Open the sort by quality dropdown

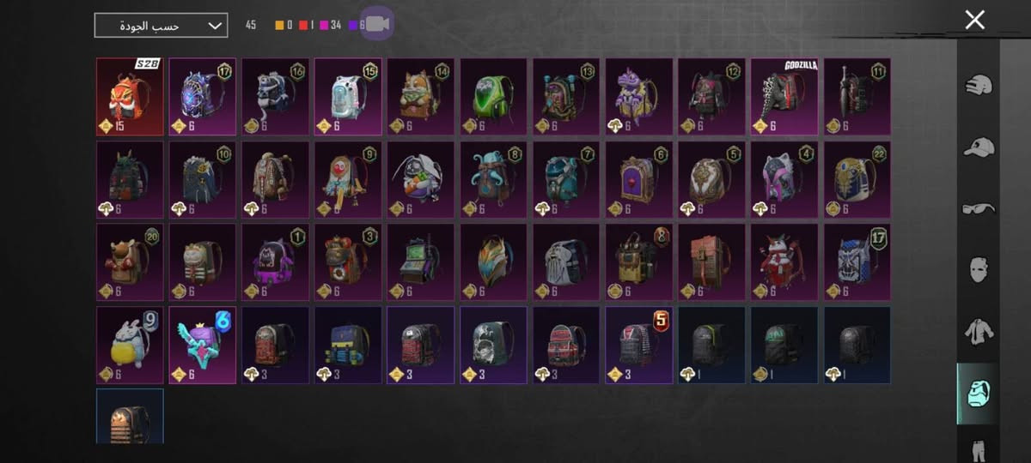pyautogui.click(x=162, y=26)
